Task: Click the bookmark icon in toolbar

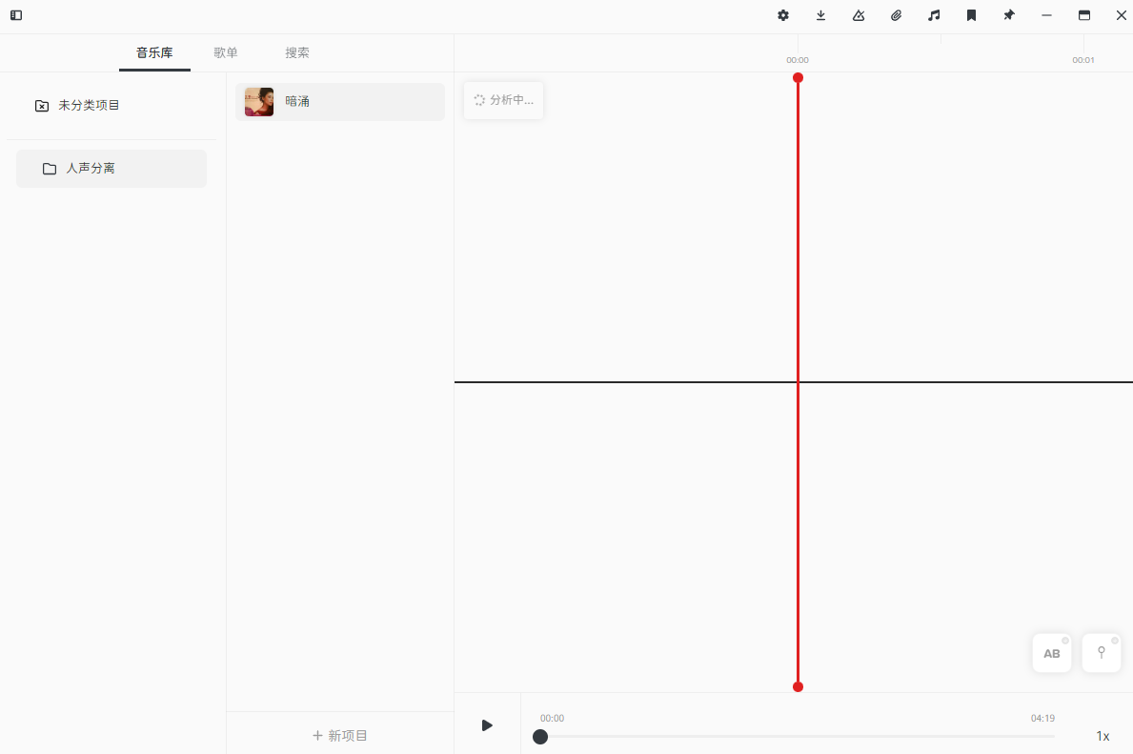Action: coord(971,15)
